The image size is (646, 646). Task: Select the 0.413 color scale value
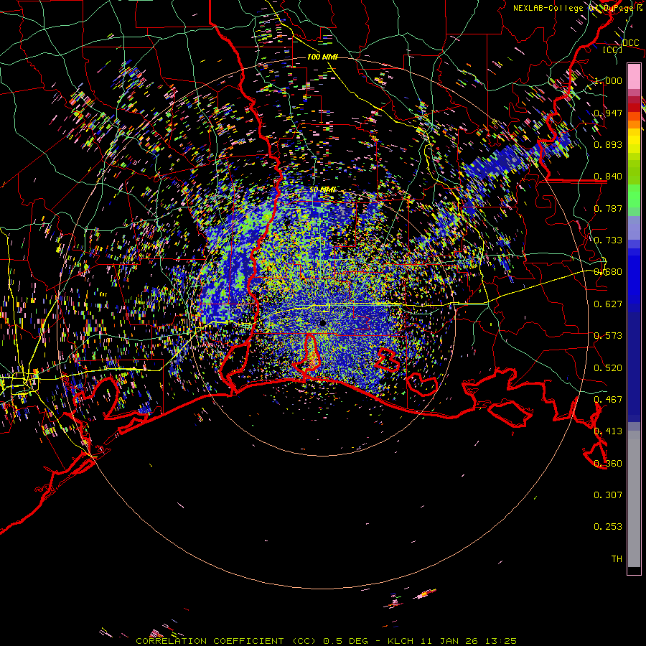(608, 431)
